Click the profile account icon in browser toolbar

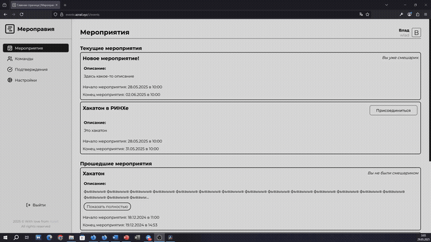click(x=409, y=14)
